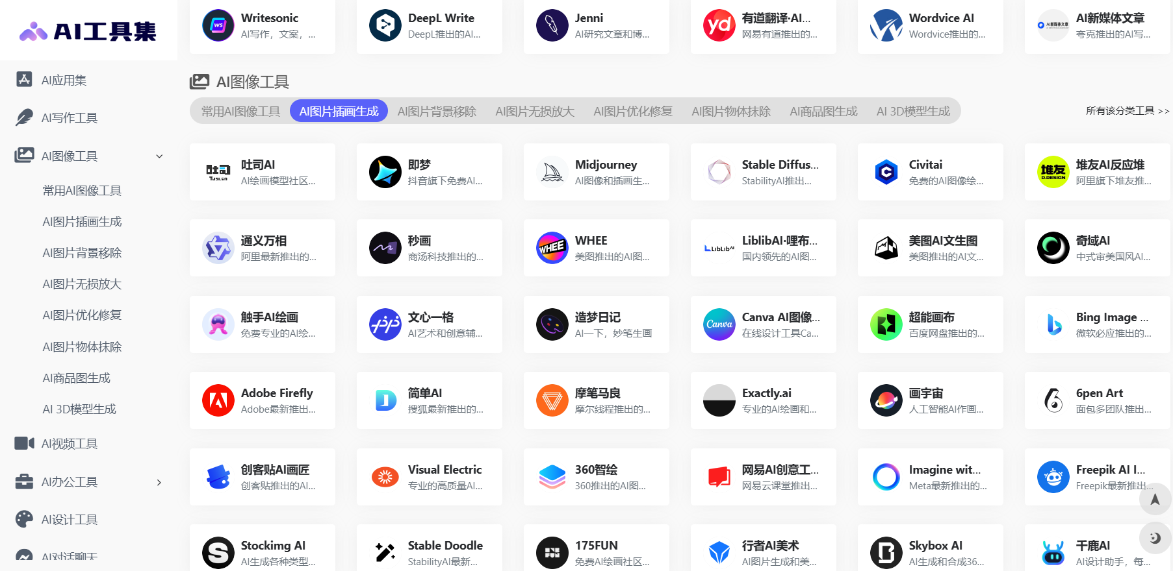Open the 画宇宙 card

(930, 400)
